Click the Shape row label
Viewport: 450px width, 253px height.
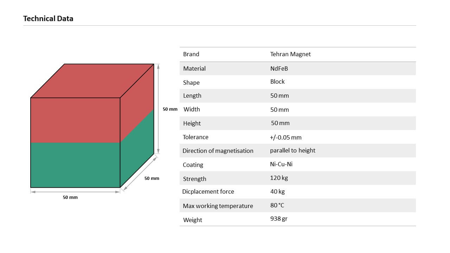coord(191,83)
